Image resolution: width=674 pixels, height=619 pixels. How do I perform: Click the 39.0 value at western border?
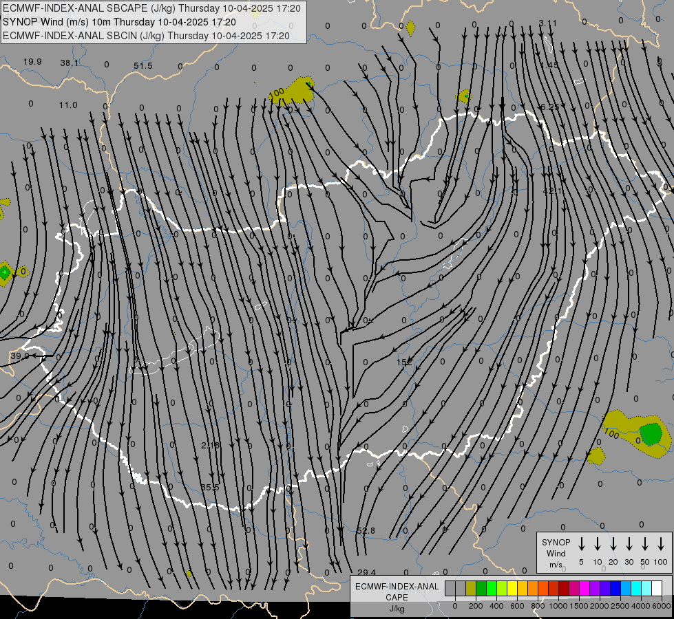click(x=20, y=356)
